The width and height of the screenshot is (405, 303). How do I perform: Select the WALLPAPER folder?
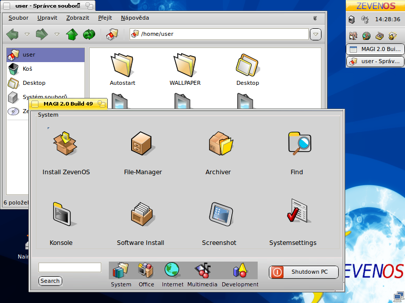[185, 69]
